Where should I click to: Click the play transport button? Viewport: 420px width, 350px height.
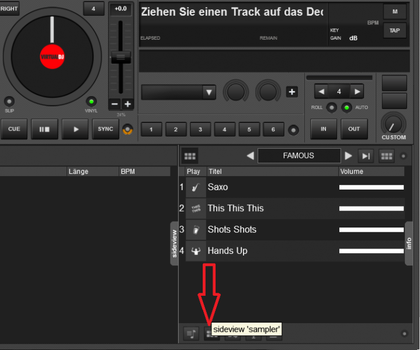point(75,129)
